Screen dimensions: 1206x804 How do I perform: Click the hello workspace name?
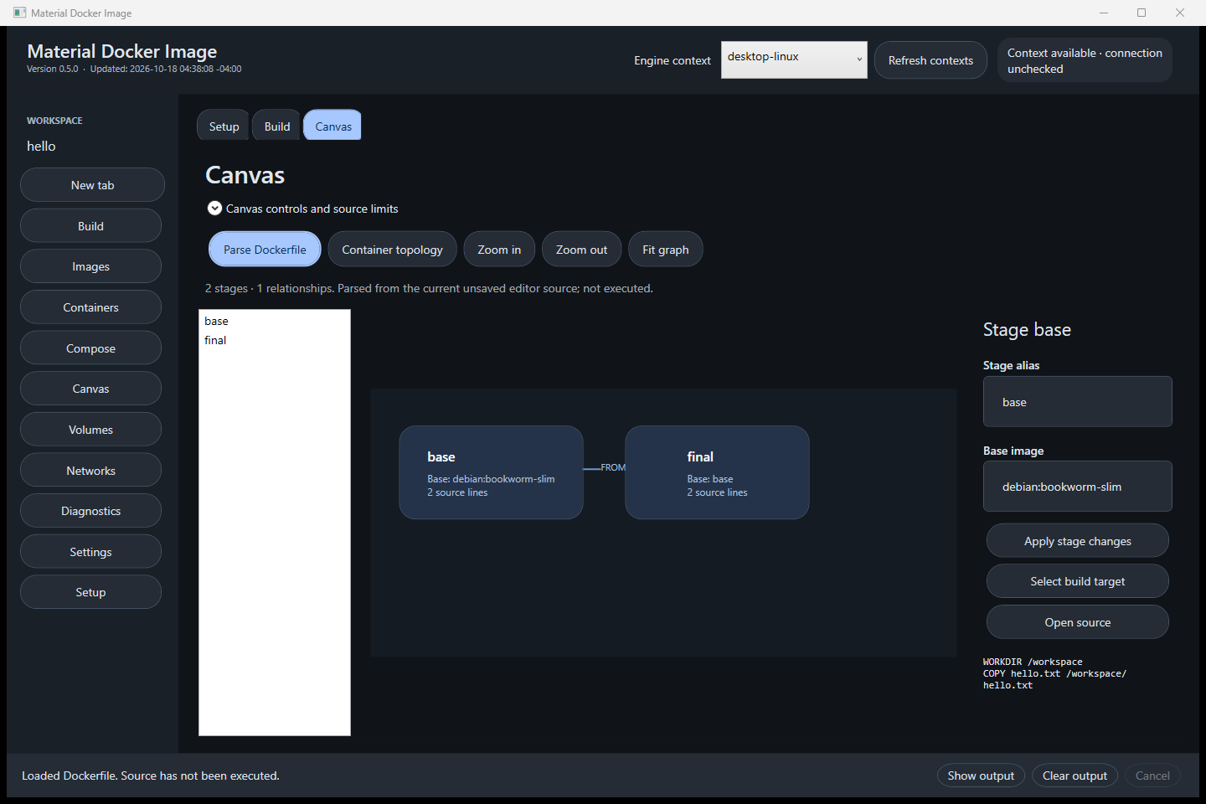[x=41, y=146]
